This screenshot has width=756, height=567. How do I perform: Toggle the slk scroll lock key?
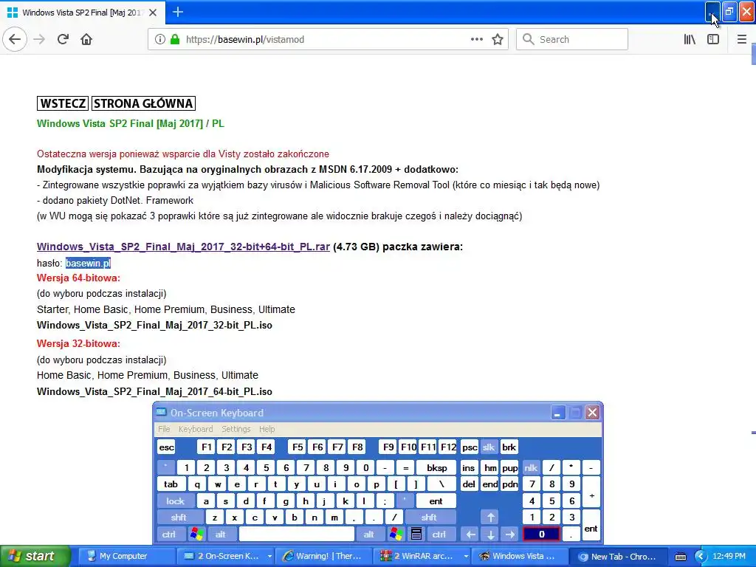point(489,447)
